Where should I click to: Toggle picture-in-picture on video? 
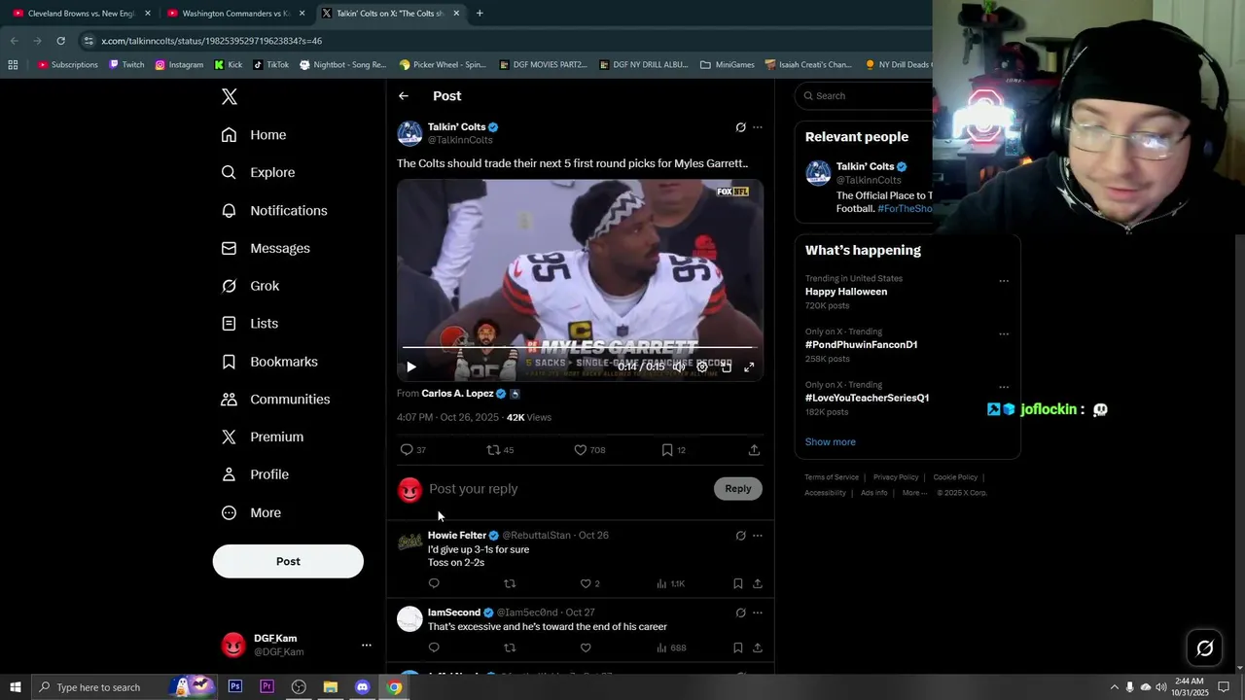pos(726,367)
